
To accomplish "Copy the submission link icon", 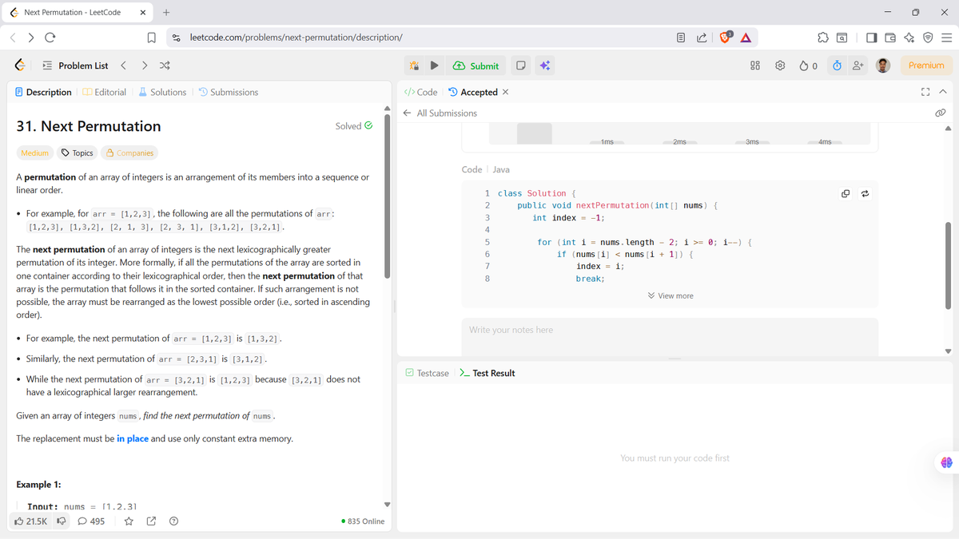I will point(941,113).
